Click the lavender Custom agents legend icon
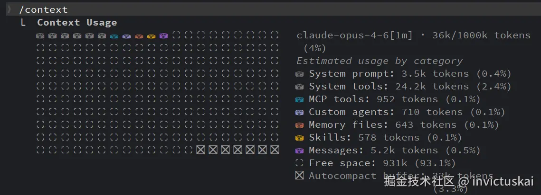This screenshot has width=541, height=195. click(x=300, y=112)
